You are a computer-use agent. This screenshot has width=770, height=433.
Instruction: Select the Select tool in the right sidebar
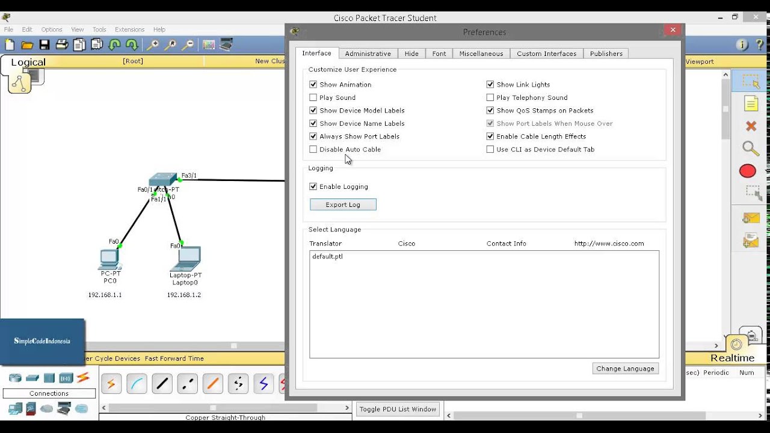751,81
